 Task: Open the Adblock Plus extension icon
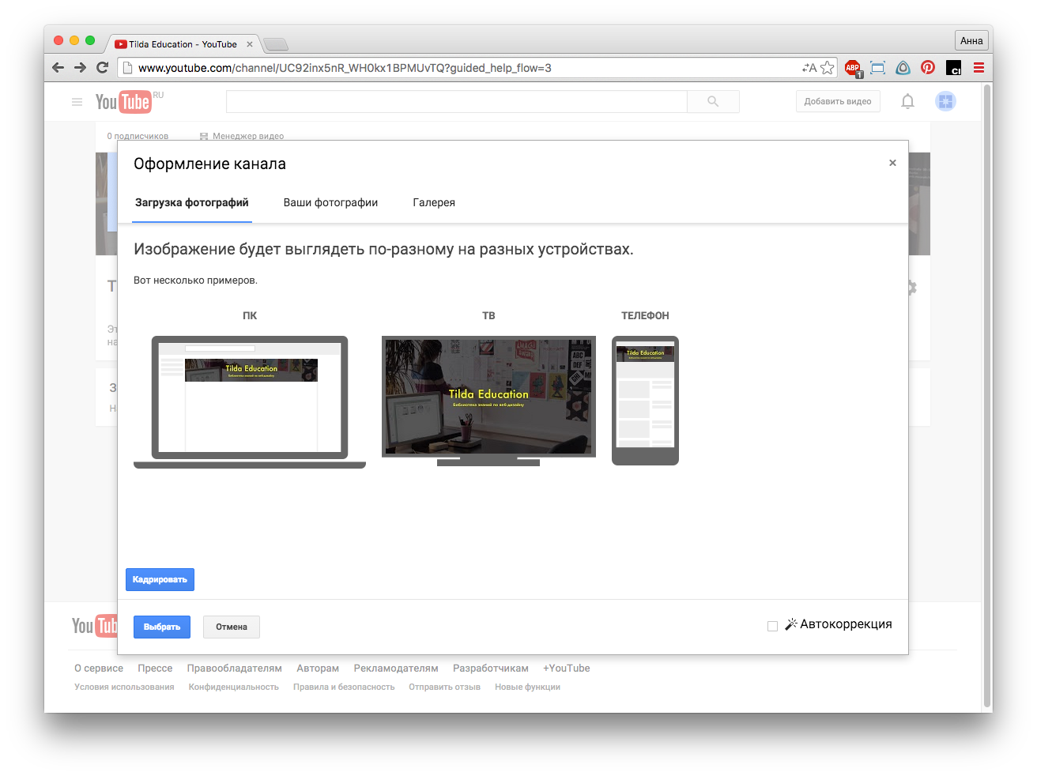[852, 68]
